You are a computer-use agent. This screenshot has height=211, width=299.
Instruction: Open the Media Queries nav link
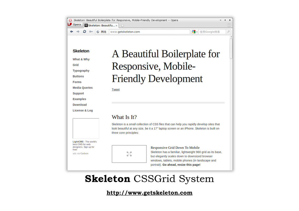click(83, 88)
